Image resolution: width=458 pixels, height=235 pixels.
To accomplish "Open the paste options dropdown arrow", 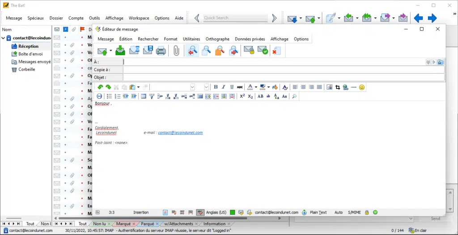I will pyautogui.click(x=139, y=87).
